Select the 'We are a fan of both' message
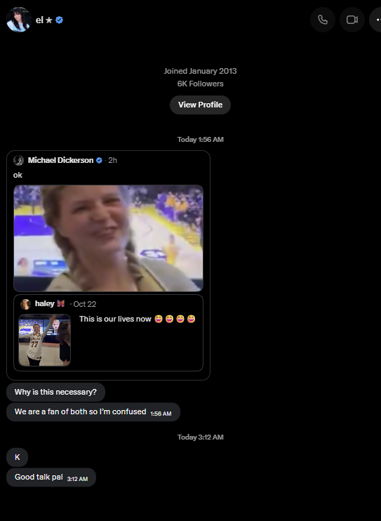Screen dimensions: 381x521 click(x=93, y=412)
